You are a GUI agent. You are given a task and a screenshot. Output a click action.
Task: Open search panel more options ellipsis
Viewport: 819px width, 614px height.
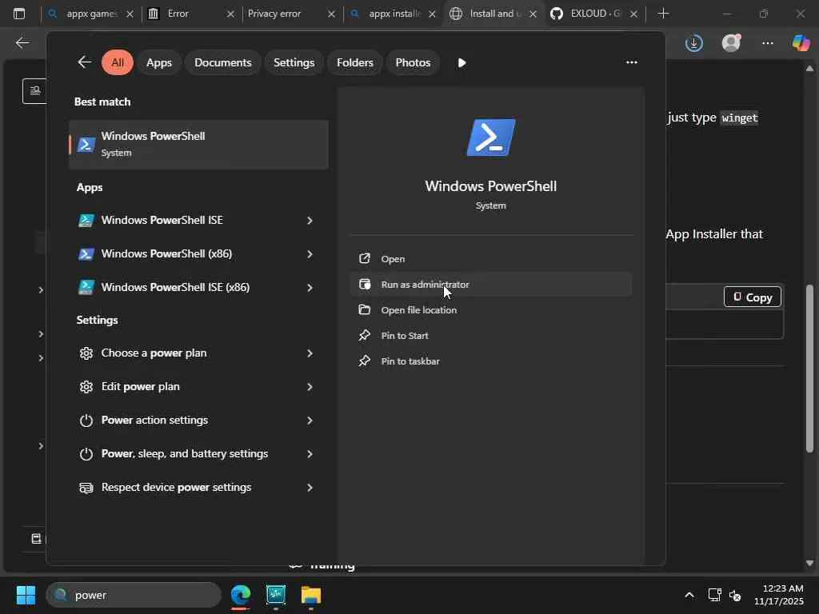point(632,62)
